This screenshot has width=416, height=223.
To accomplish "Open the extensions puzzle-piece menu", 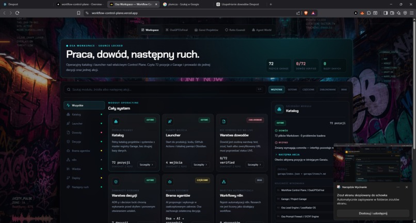I will tap(369, 13).
